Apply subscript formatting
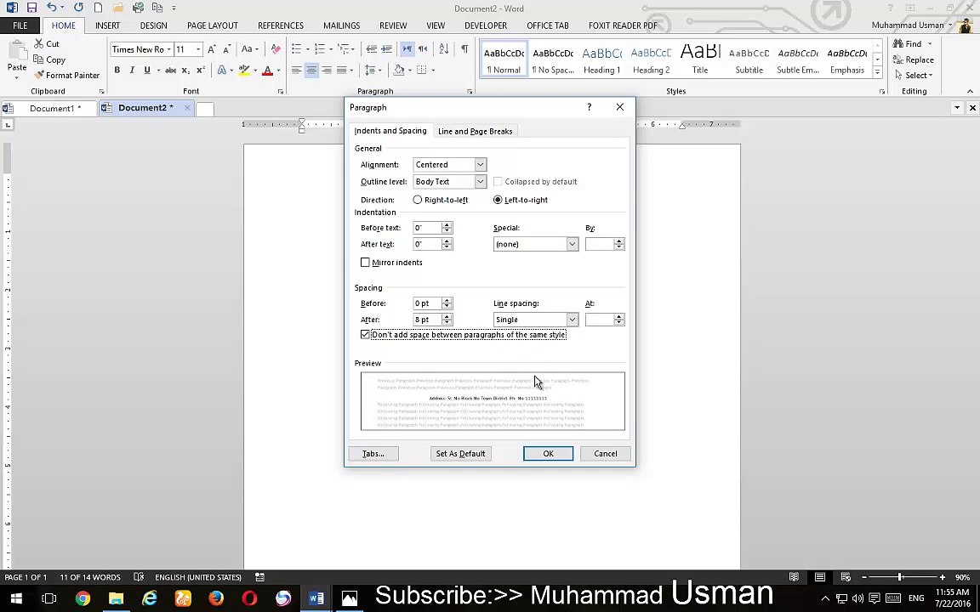The width and height of the screenshot is (980, 612). click(185, 71)
